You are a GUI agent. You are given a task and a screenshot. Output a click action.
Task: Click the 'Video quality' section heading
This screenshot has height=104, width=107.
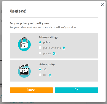[x=47, y=65]
